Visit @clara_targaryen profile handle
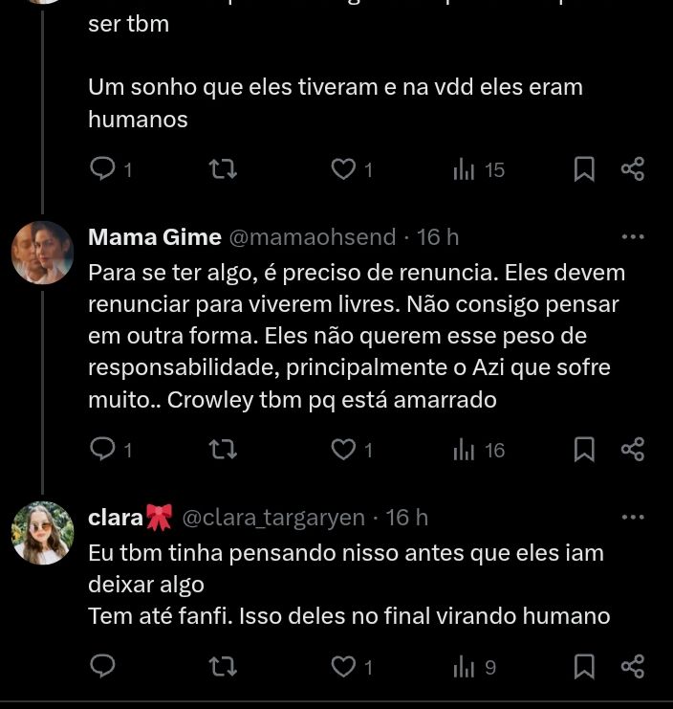 coord(273,518)
